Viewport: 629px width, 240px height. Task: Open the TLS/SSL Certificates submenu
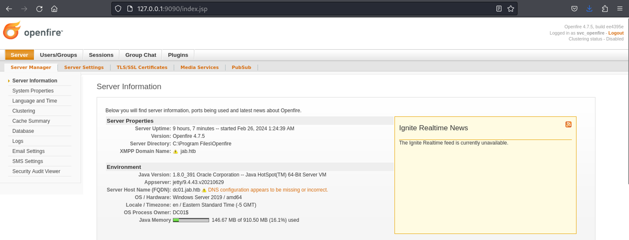[142, 67]
